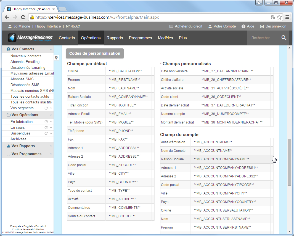Click the Déconnexion link

pos(273,26)
